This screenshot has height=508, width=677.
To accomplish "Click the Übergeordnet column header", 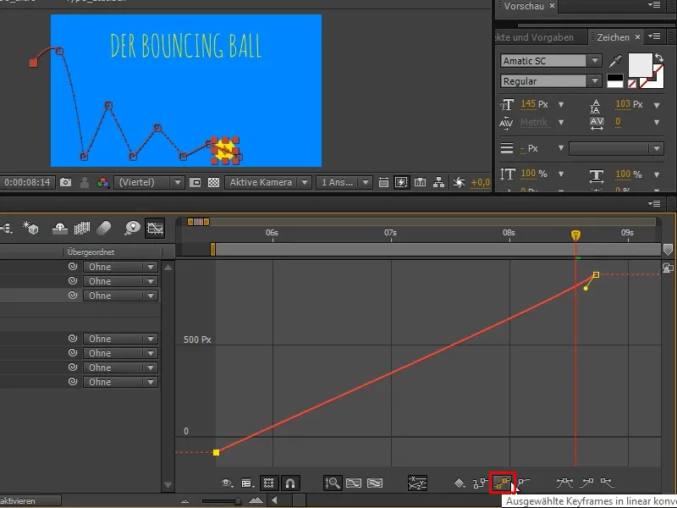I will click(91, 251).
